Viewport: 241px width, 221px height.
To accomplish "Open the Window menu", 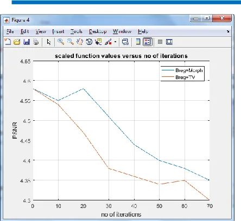I will point(122,31).
